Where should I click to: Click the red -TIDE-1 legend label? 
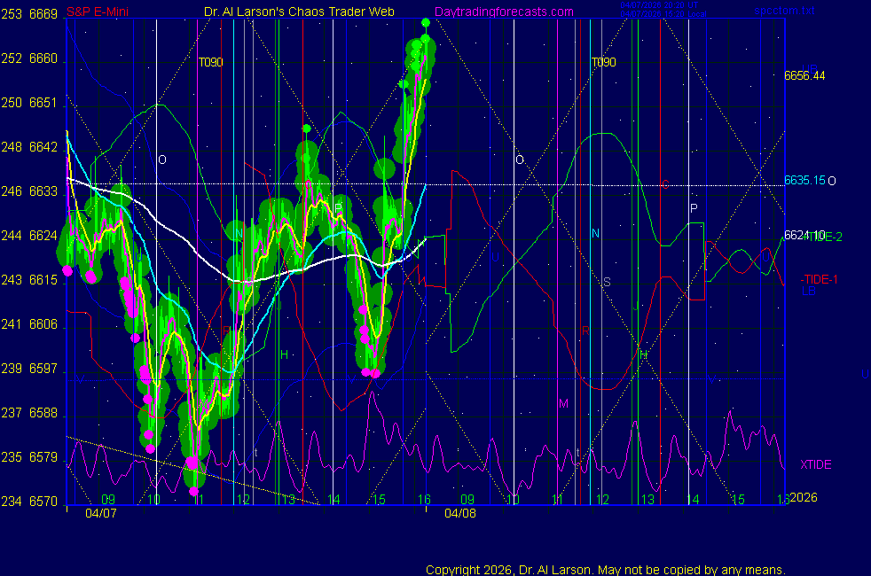[x=820, y=279]
